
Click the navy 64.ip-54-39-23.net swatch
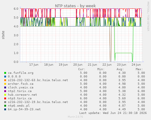point(5,109)
